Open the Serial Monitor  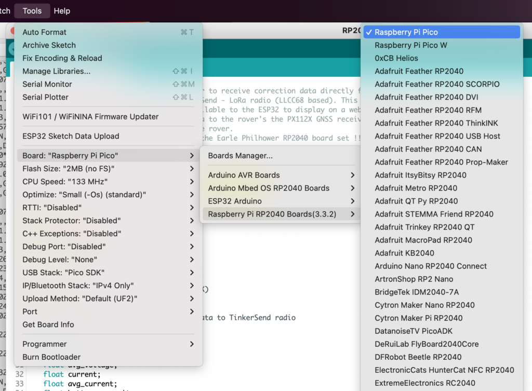(108, 84)
